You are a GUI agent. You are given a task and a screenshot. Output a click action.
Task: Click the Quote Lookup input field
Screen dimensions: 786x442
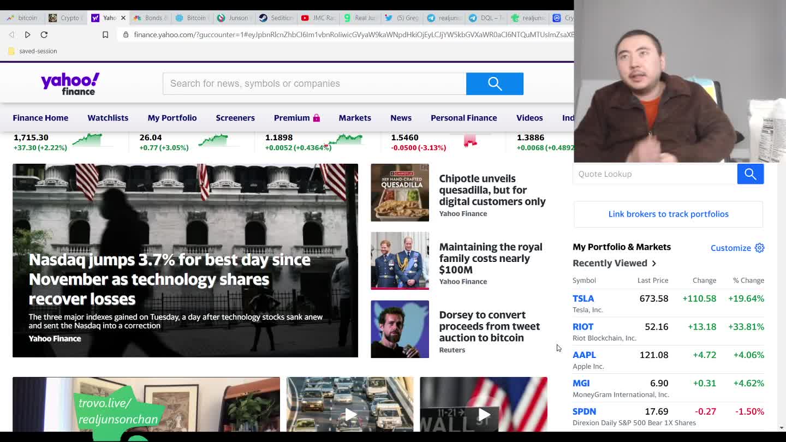click(x=655, y=174)
